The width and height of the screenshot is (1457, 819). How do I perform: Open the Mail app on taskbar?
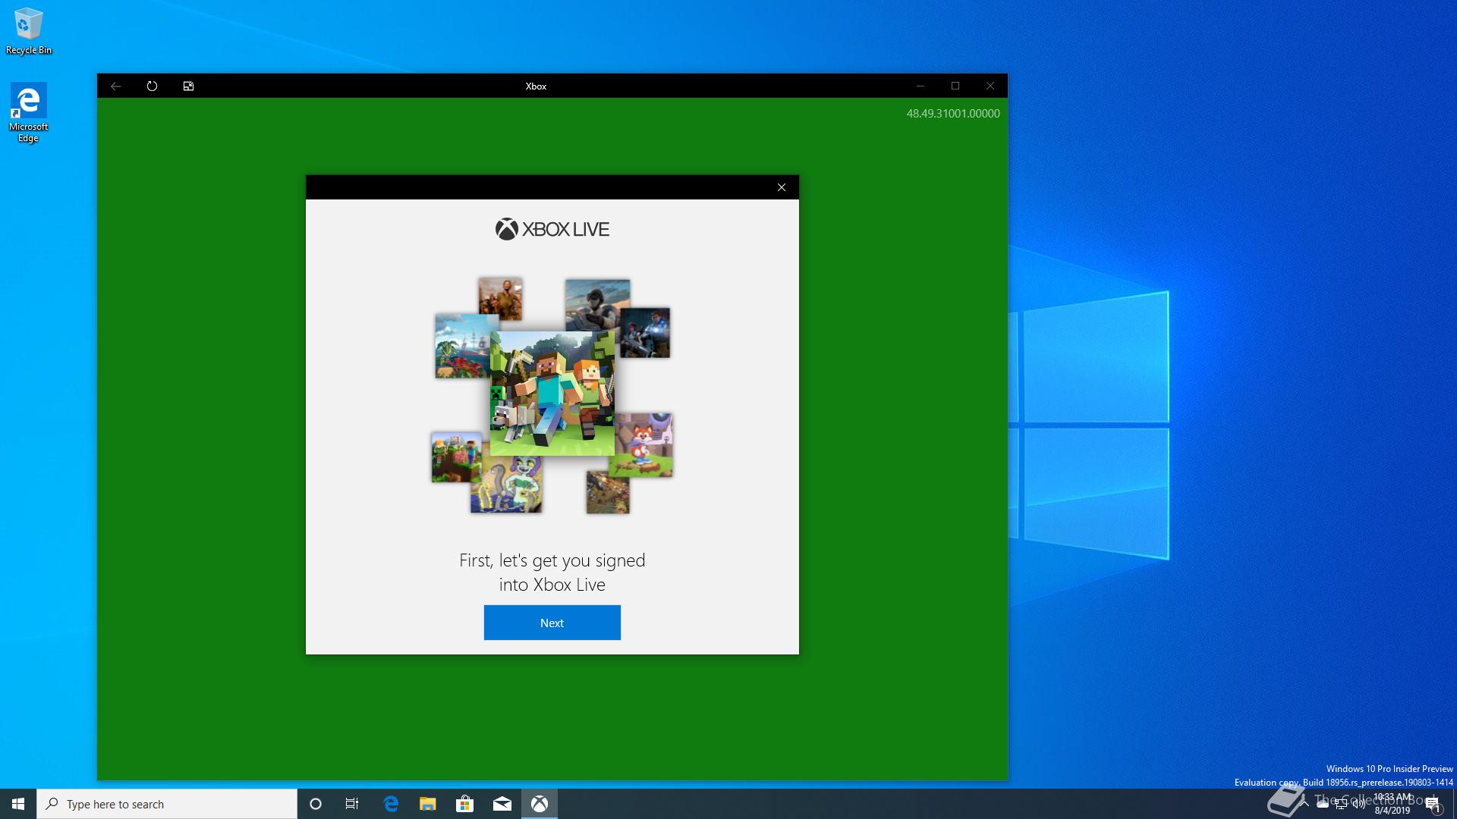pos(502,804)
